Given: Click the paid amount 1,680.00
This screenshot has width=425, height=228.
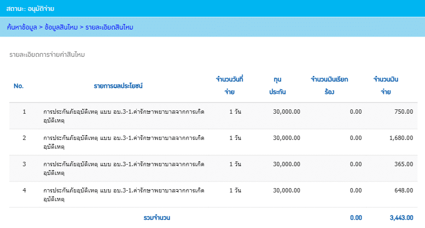Looking at the screenshot, I should pyautogui.click(x=401, y=138).
